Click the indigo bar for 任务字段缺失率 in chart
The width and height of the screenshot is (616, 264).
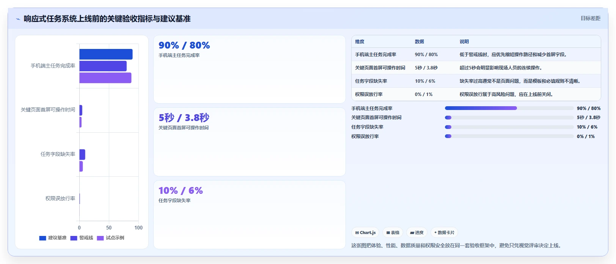coord(82,154)
